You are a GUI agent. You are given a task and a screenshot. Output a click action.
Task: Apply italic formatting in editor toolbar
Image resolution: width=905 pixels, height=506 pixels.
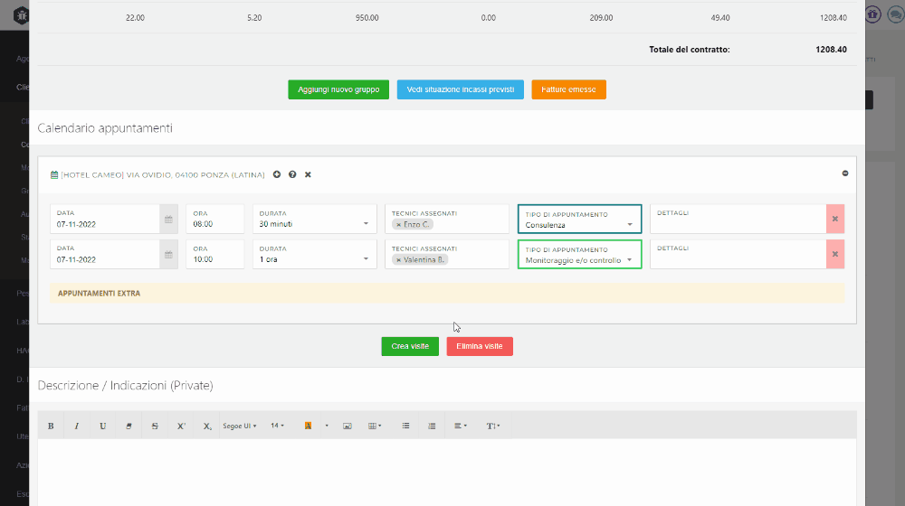click(x=77, y=426)
